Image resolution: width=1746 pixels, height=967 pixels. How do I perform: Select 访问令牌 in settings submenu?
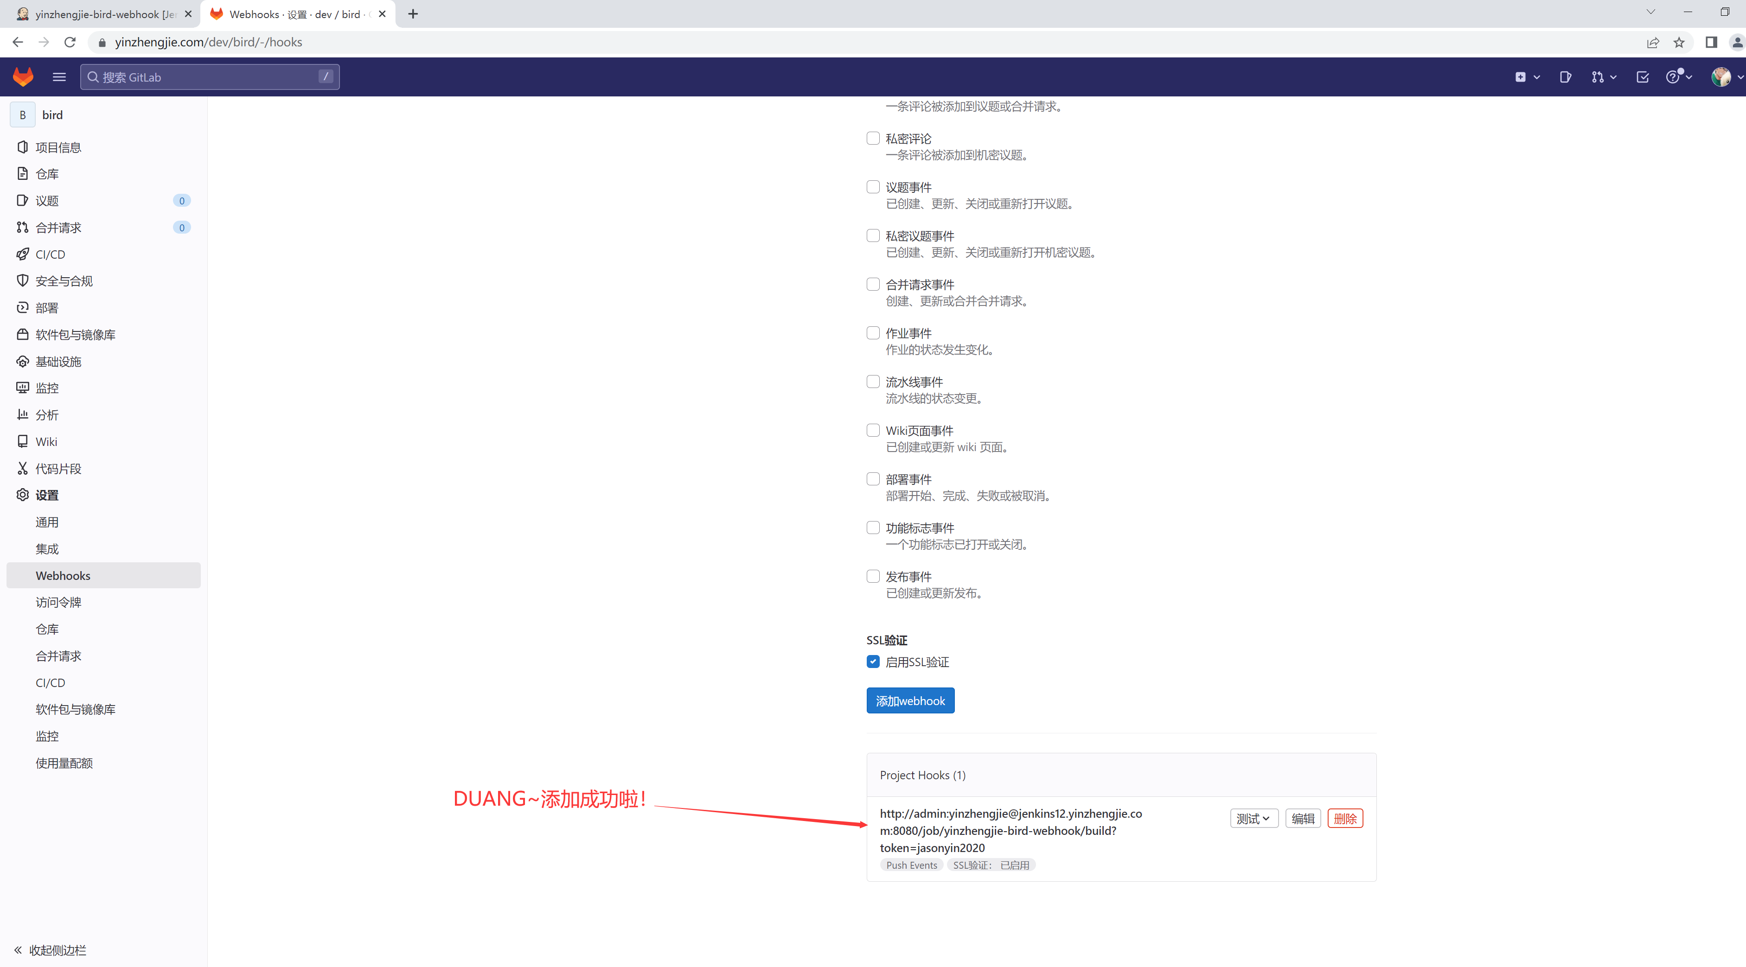[x=58, y=603]
